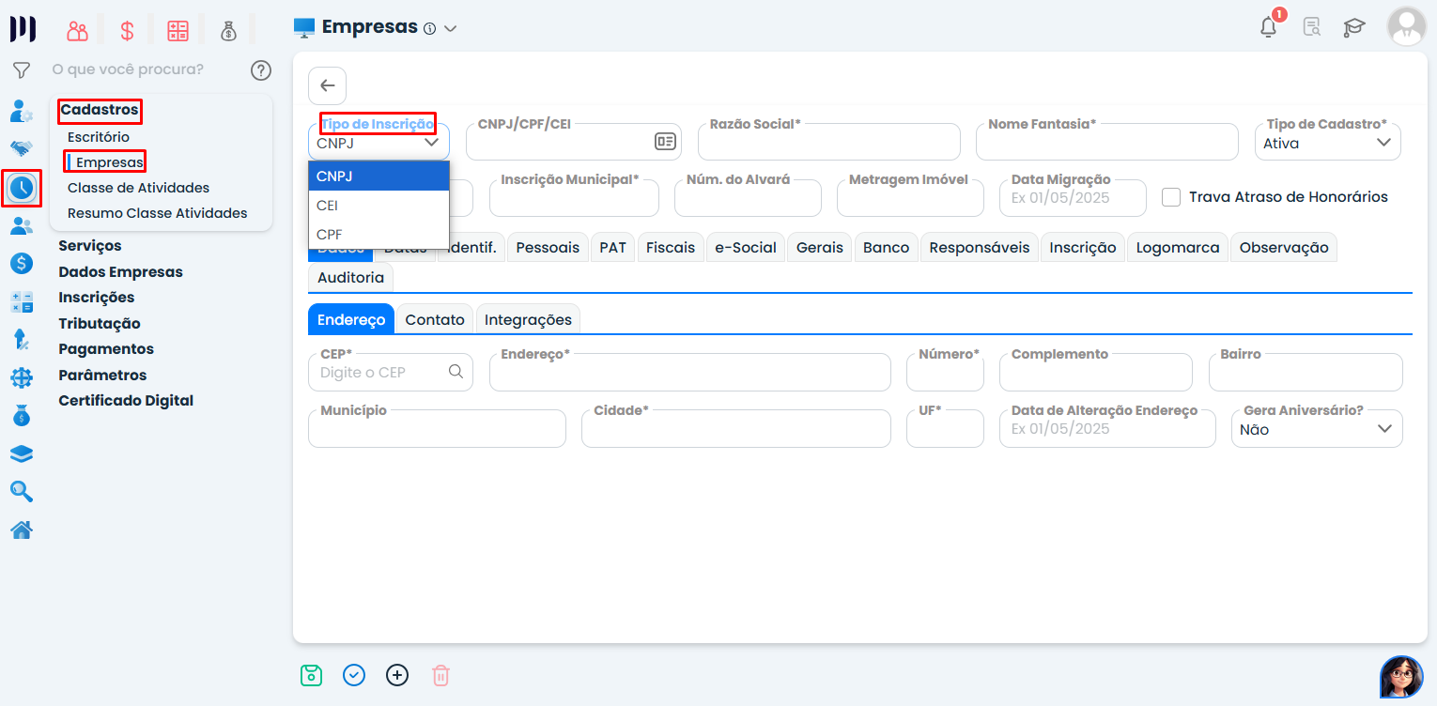Open the handshake icon in sidebar
This screenshot has width=1437, height=706.
click(22, 148)
